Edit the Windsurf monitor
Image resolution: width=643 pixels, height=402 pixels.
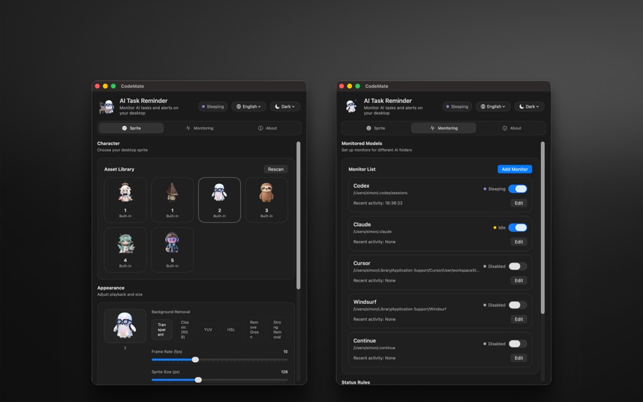[518, 319]
